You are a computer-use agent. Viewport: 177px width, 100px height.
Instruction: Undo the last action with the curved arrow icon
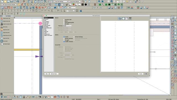(x=18, y=1)
